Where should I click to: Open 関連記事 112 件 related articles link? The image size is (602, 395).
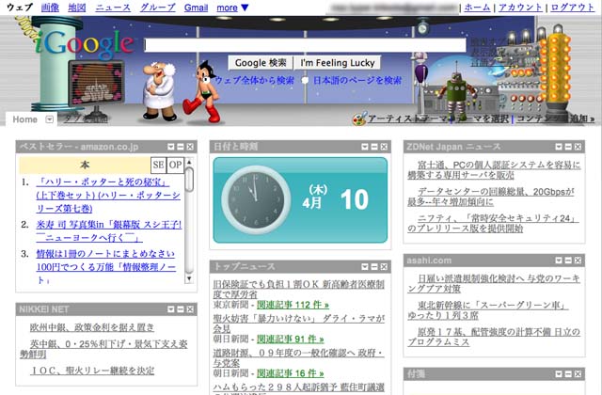[293, 305]
